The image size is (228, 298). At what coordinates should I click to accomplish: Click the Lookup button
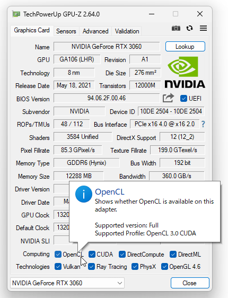point(185,47)
